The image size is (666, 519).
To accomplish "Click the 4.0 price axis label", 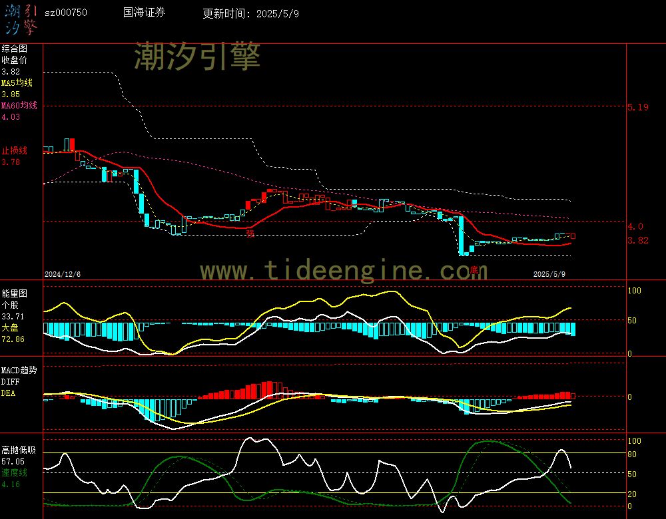I will pos(635,227).
